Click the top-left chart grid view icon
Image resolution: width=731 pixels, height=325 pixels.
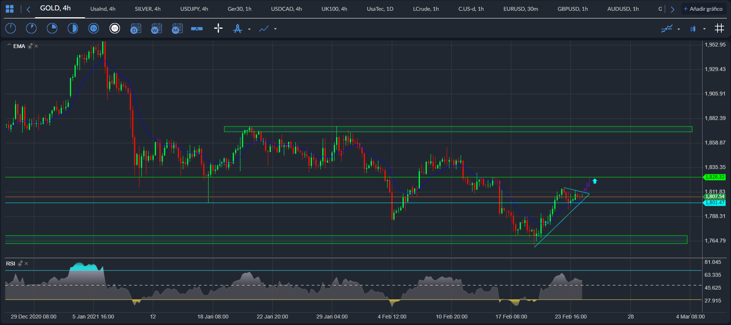(x=10, y=9)
